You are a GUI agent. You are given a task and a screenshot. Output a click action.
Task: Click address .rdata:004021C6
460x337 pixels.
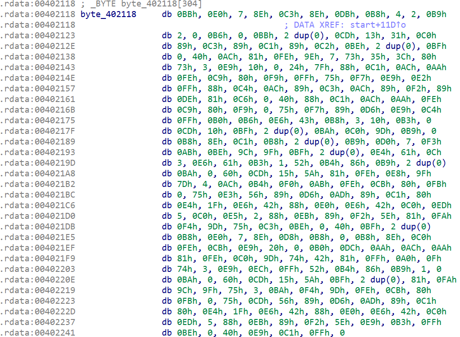[37, 205]
